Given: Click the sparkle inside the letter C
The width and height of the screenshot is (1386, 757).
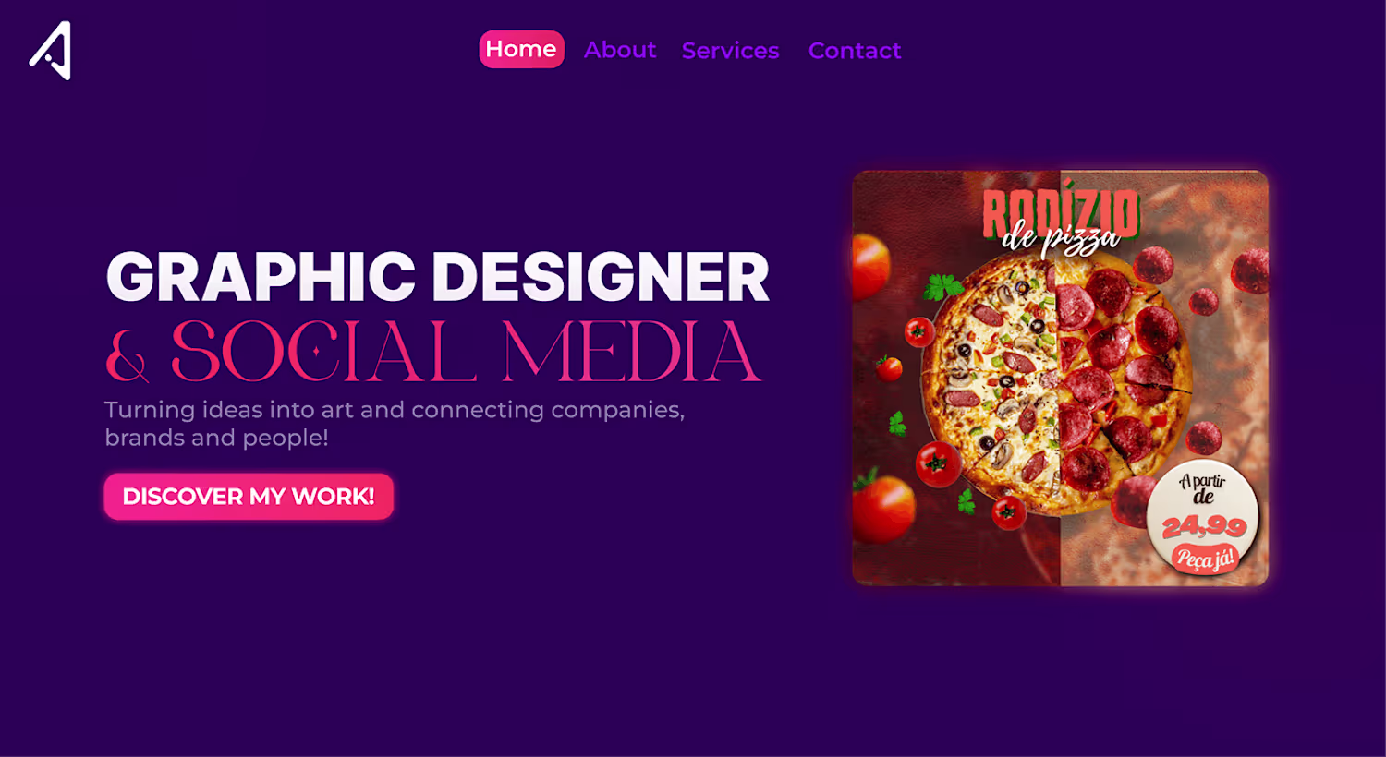Looking at the screenshot, I should tap(316, 352).
